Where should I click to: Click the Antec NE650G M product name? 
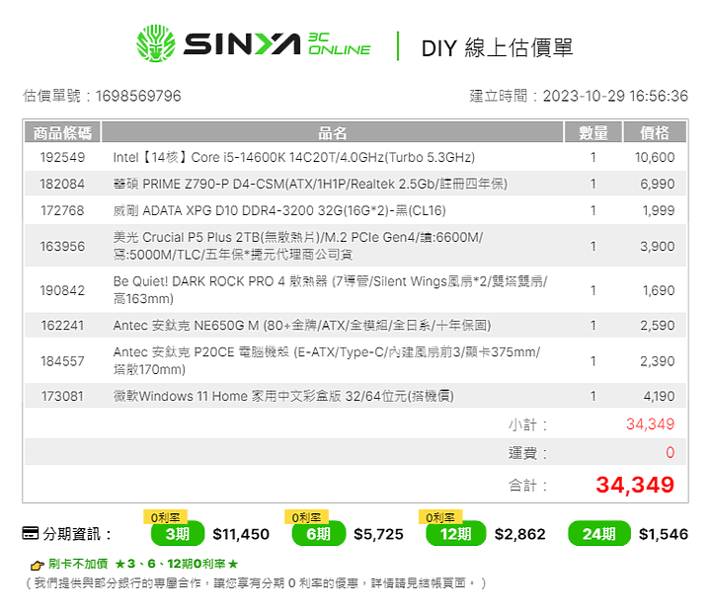pyautogui.click(x=302, y=326)
